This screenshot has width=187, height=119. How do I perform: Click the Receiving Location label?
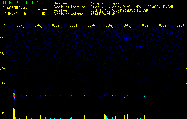point(69,7)
